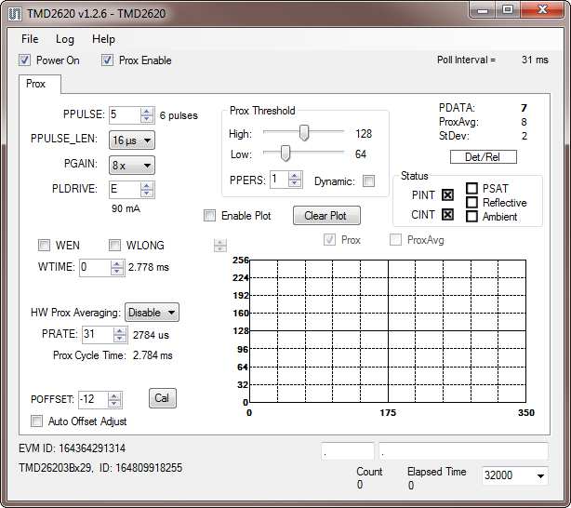Click the High prox threshold slider handle

point(304,132)
